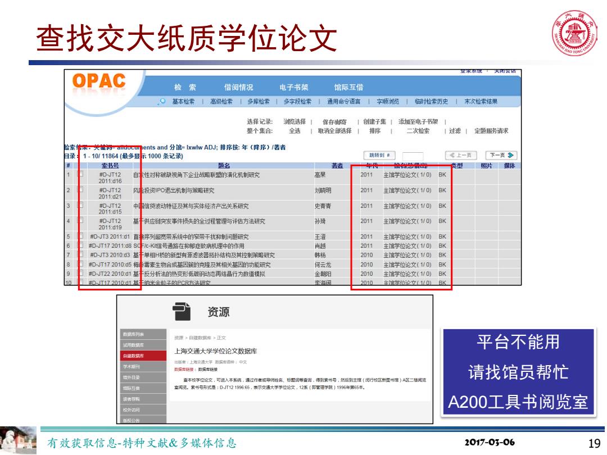
Task: Sort by the 著者 column header
Action: tap(337, 166)
